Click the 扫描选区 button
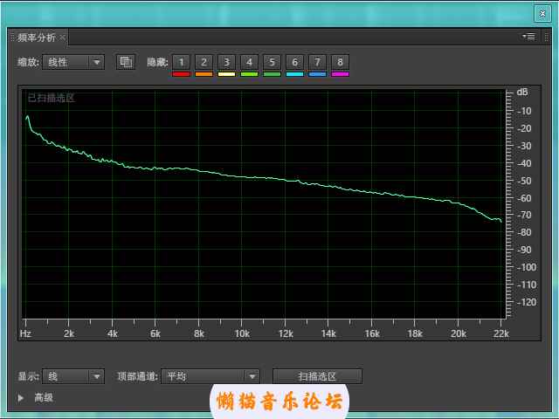This screenshot has width=559, height=419. (x=317, y=376)
